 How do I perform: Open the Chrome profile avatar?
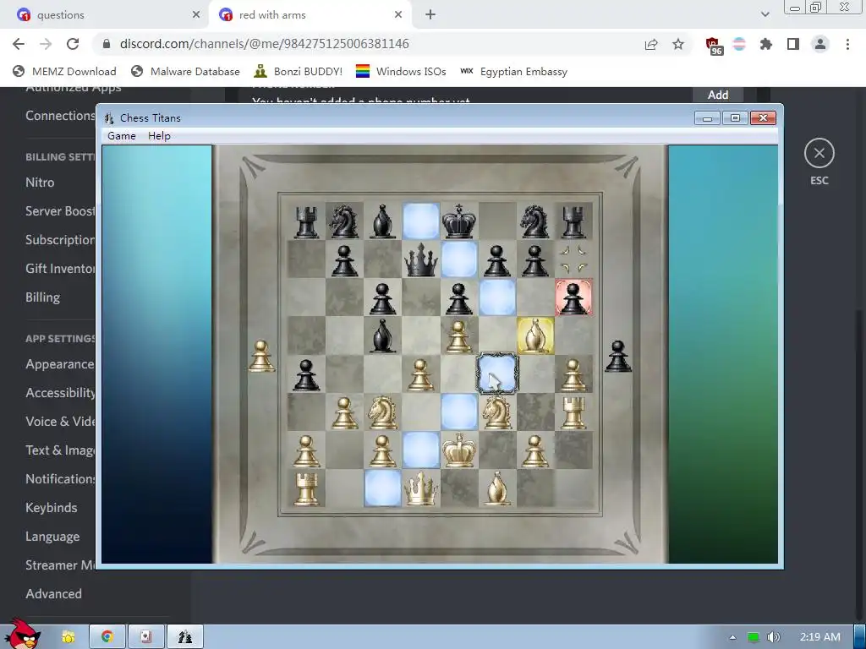click(820, 44)
